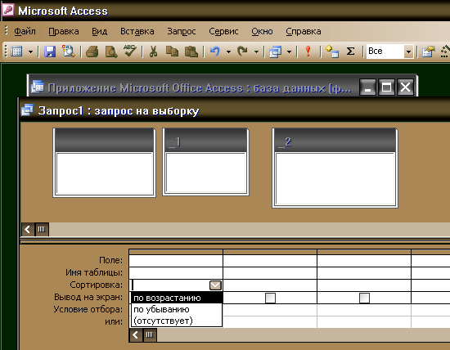Screen dimensions: 450x350
Task: Run the ABC spelling check icon
Action: click(130, 51)
